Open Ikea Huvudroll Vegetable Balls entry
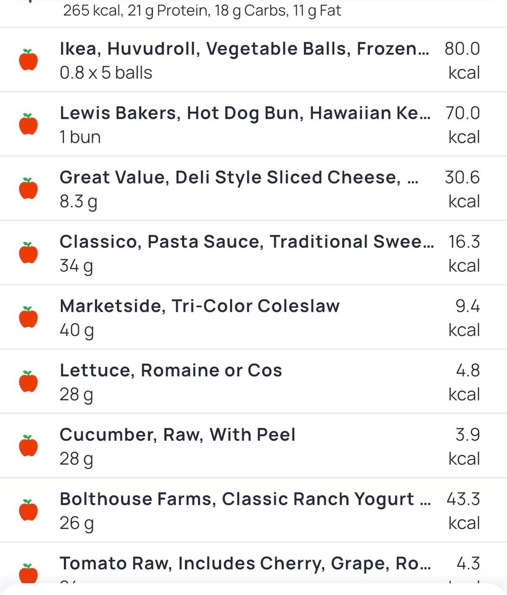The width and height of the screenshot is (507, 595). (244, 49)
